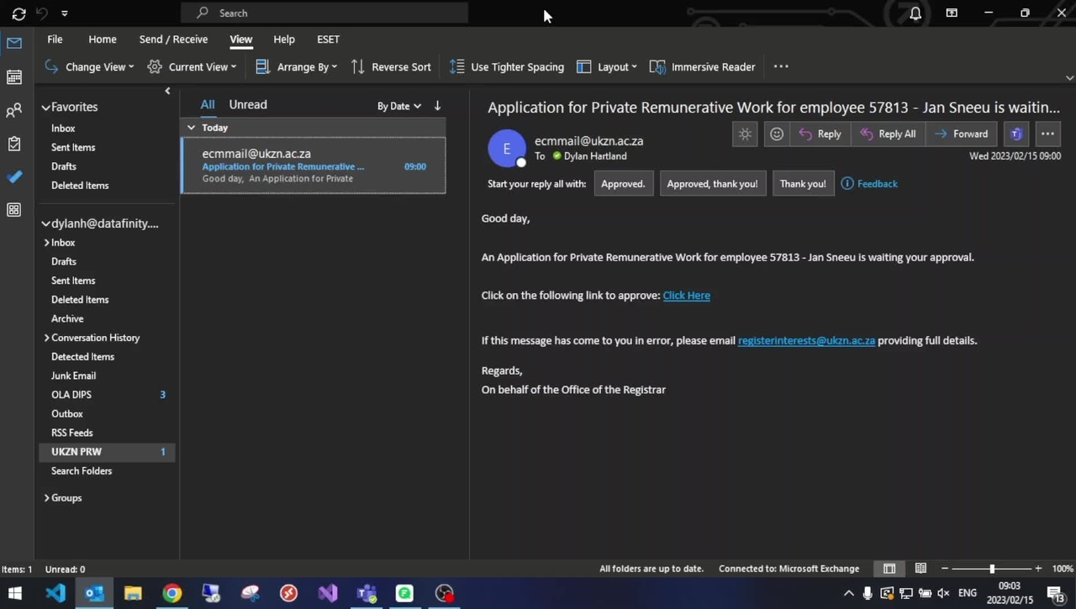Click Reverse Sort in ribbon
This screenshot has height=609, width=1076.
point(391,66)
